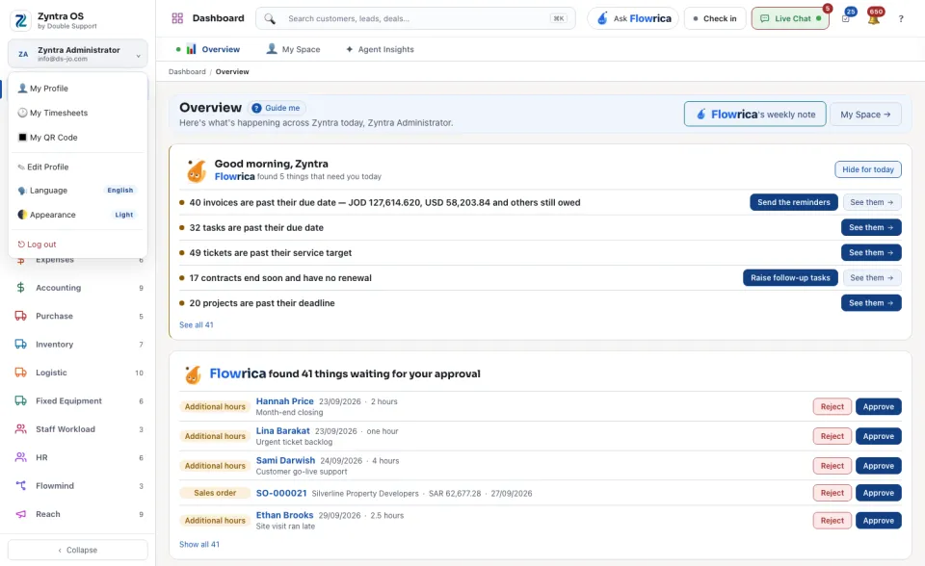Open the Flowmind module icon
925x566 pixels.
20,486
